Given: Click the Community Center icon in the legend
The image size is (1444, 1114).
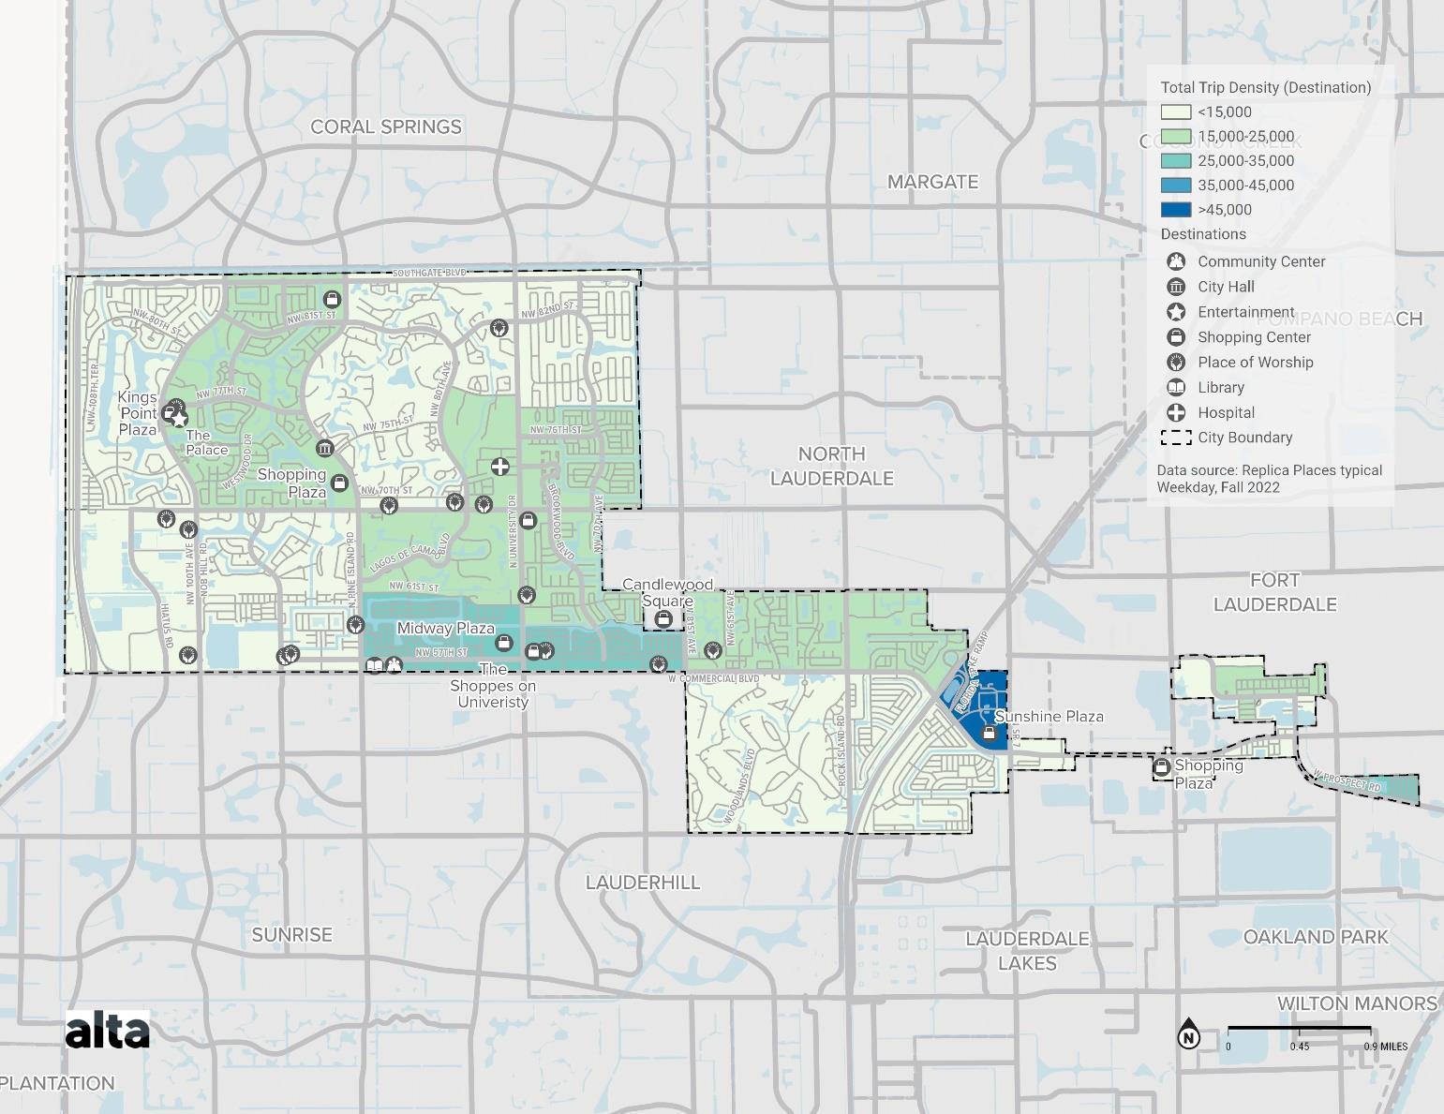Looking at the screenshot, I should coord(1176,261).
